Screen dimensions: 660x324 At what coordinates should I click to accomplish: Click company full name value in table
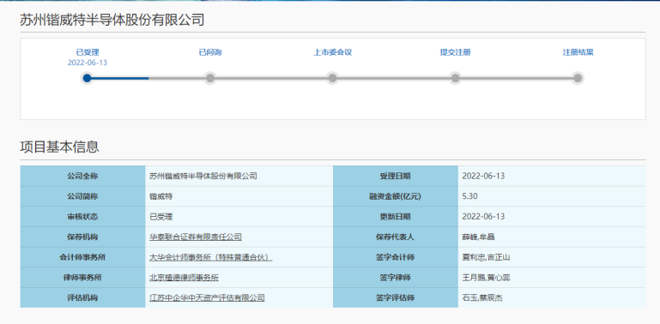coord(203,176)
